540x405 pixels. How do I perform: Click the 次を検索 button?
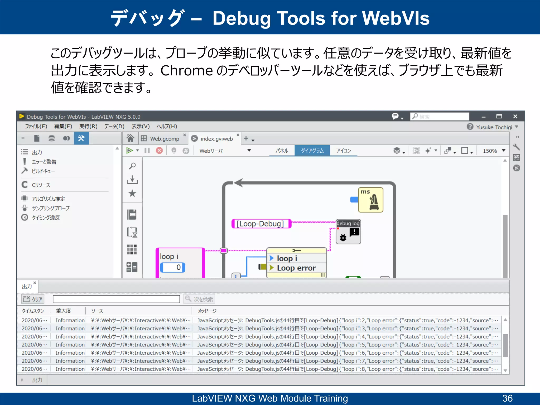(199, 299)
